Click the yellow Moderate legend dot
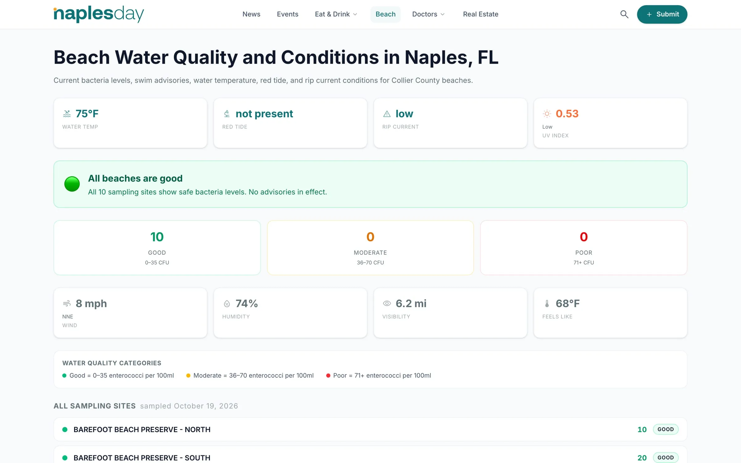Image resolution: width=741 pixels, height=463 pixels. click(188, 376)
